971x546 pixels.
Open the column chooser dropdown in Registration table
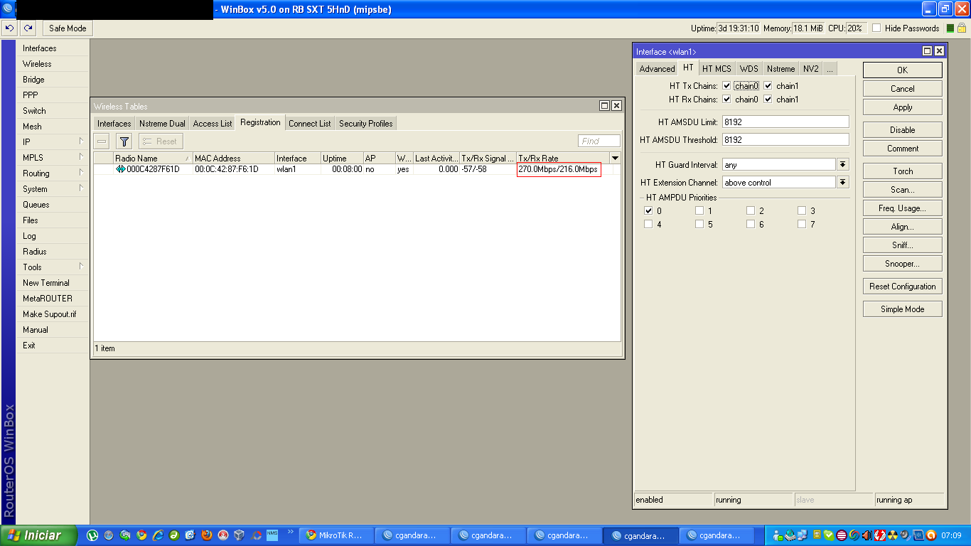(x=616, y=158)
